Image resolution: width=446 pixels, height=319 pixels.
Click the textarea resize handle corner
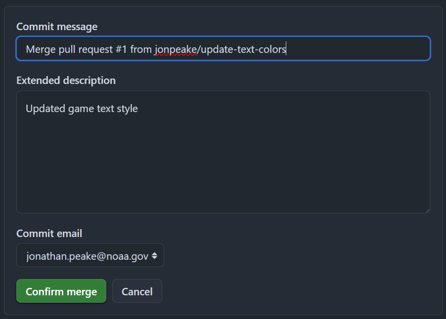427,210
